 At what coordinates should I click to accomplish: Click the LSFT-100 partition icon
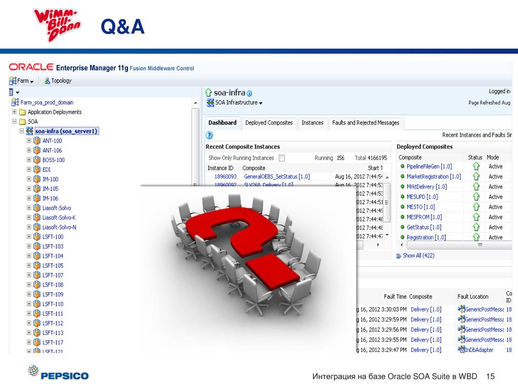click(x=37, y=237)
